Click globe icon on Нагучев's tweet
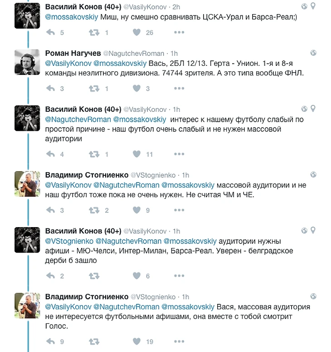The image size is (331, 352). coord(313,53)
